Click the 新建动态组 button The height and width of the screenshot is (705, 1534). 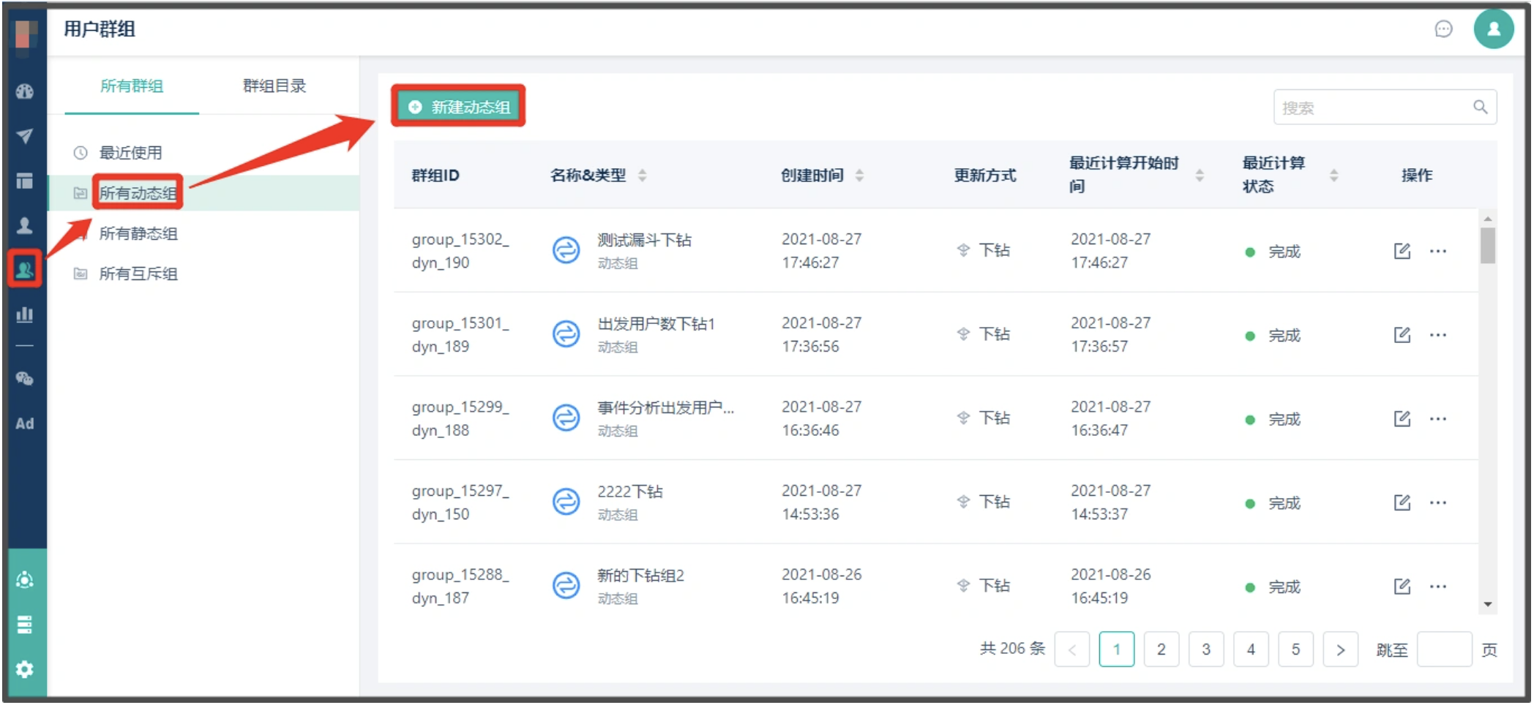pyautogui.click(x=459, y=107)
